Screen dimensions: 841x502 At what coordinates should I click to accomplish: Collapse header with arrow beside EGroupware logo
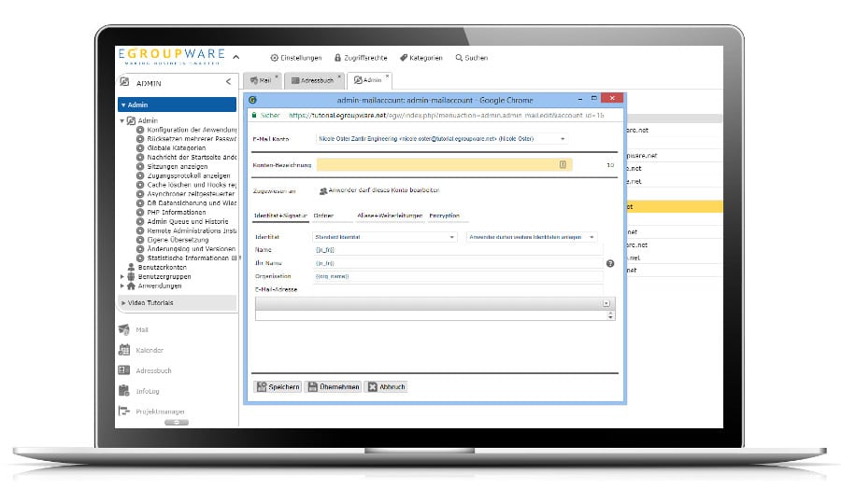coord(236,57)
